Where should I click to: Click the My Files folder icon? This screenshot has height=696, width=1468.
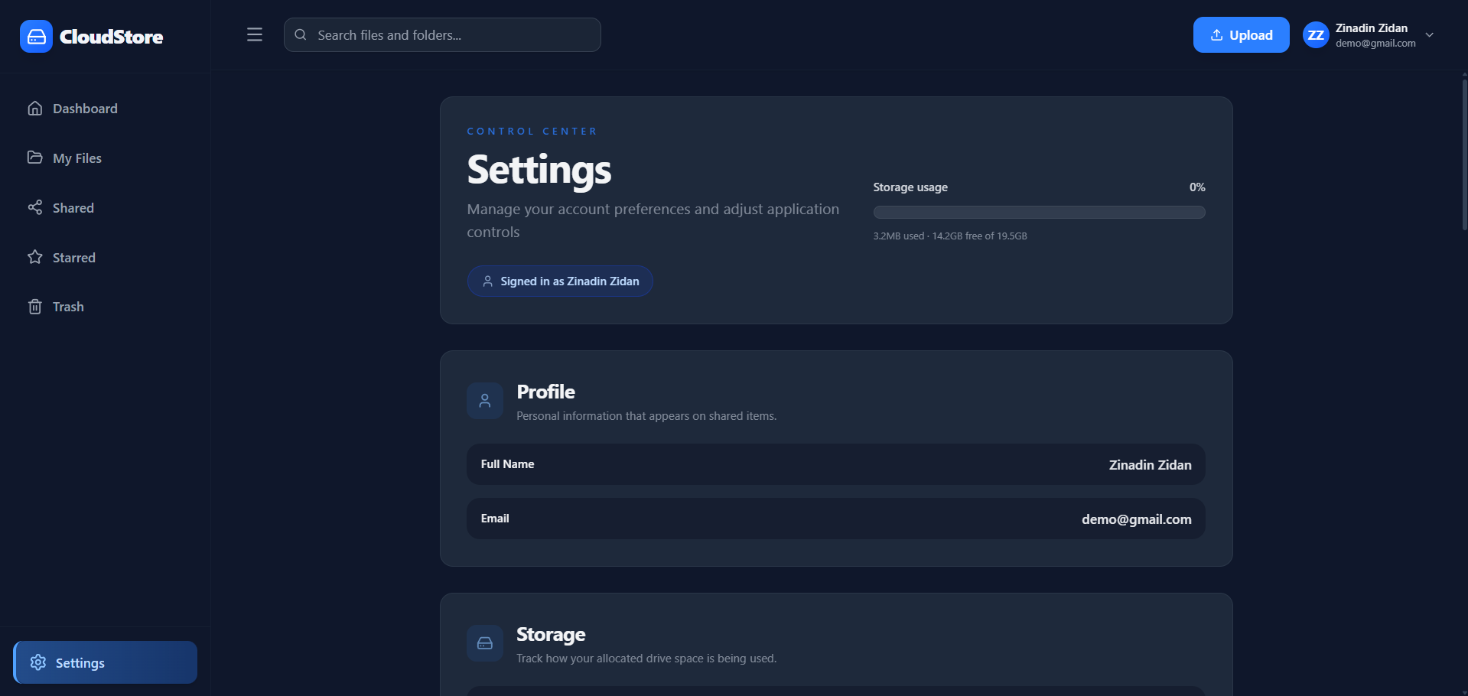click(x=35, y=158)
